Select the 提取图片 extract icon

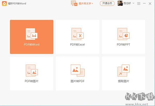pyautogui.click(x=123, y=70)
